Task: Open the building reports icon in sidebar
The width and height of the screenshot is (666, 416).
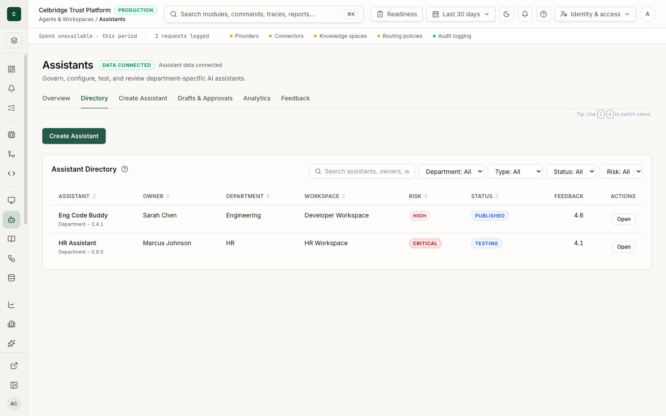Action: (11, 324)
